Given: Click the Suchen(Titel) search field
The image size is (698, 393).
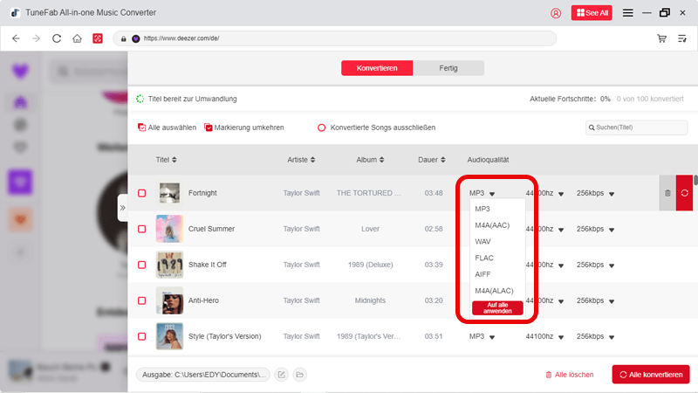Looking at the screenshot, I should (636, 128).
